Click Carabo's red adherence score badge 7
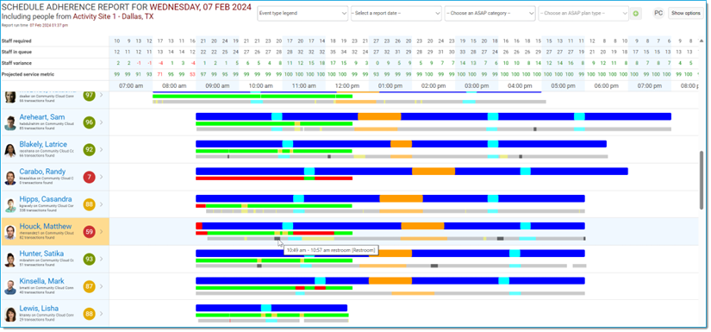Viewport: 711px width, 332px height. (90, 177)
